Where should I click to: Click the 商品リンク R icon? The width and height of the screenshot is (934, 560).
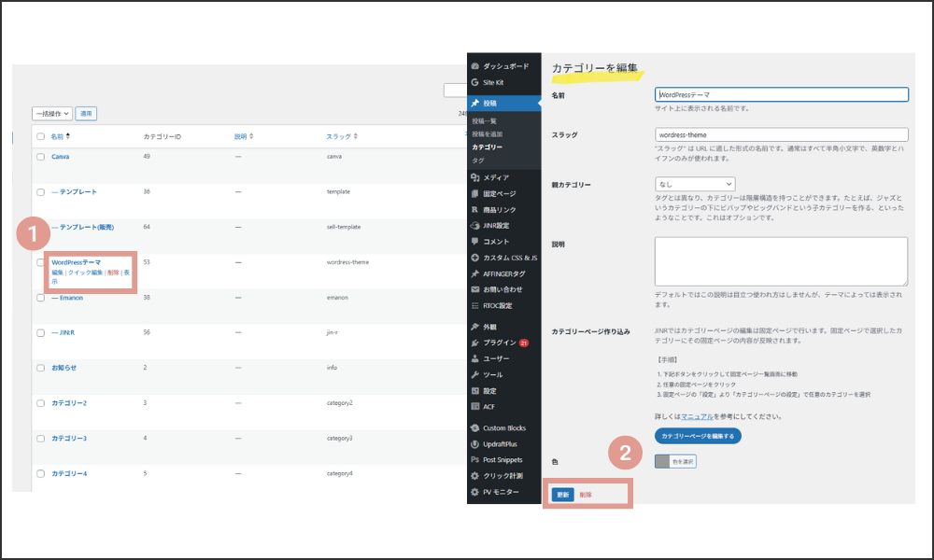point(474,209)
